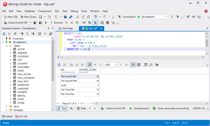Click the Redo arrow icon

click(x=105, y=17)
